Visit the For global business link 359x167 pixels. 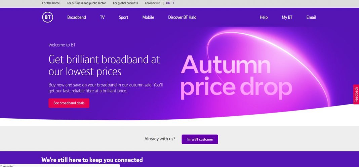point(126,3)
